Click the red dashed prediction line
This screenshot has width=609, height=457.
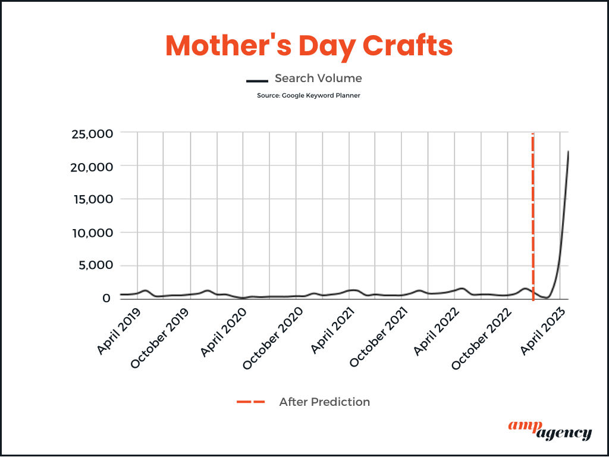[533, 217]
